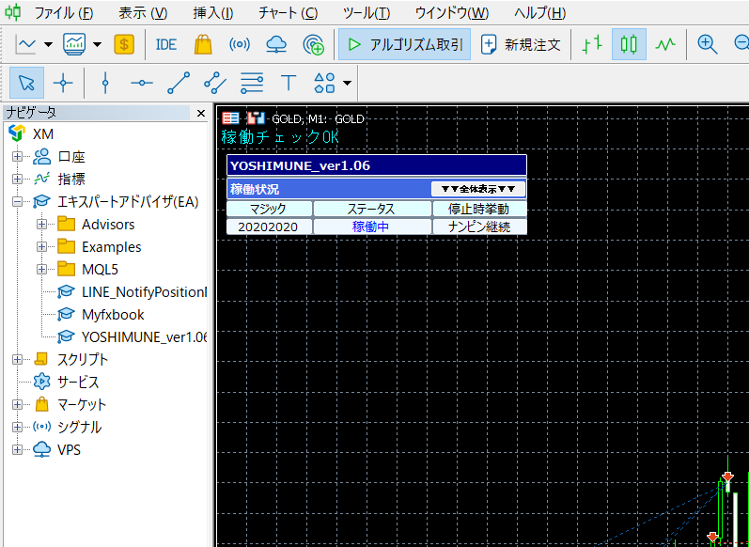Expand the 口座 accounts tree node
Screen dimensions: 749x547
tap(17, 156)
